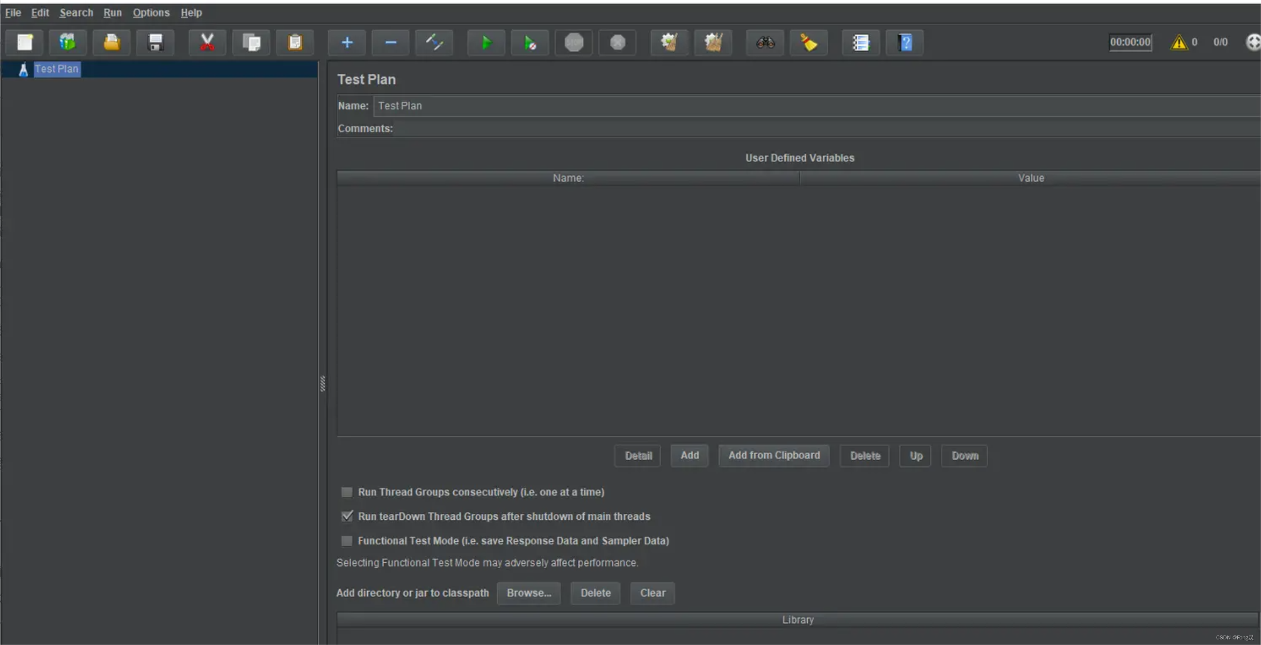
Task: Click the warning triangle log icon
Action: pyautogui.click(x=1179, y=43)
